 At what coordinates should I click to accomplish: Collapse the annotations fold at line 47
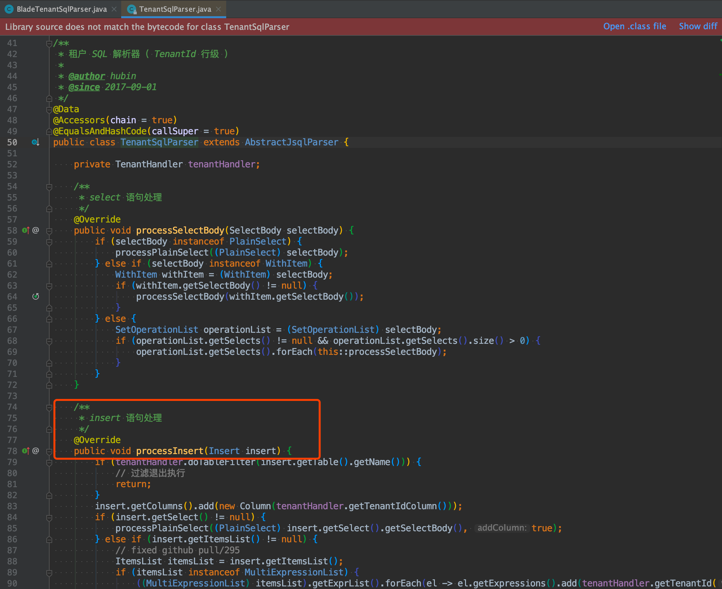49,109
